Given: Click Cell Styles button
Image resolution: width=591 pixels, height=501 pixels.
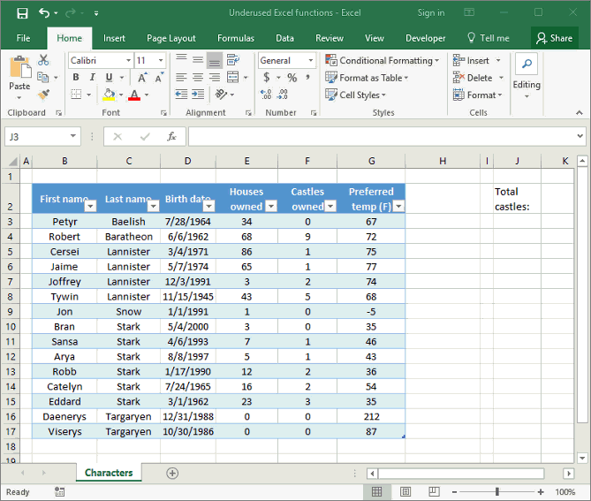Looking at the screenshot, I should [355, 95].
